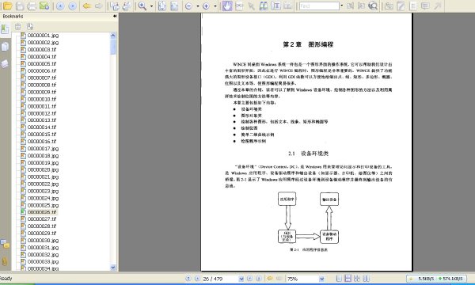Select the Hand tool

227,6
